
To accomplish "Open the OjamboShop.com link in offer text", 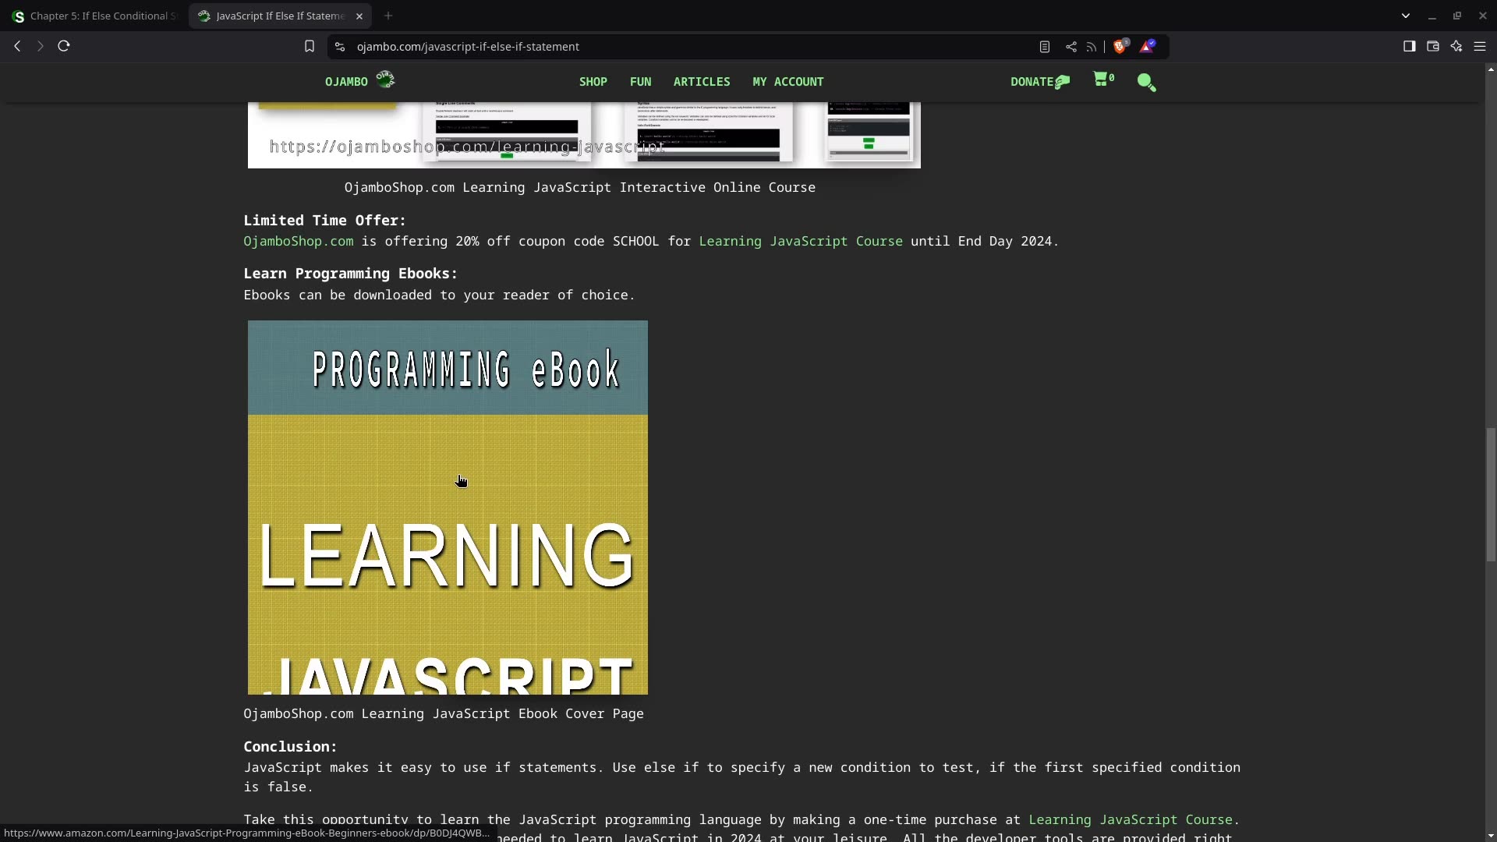I will [x=298, y=242].
